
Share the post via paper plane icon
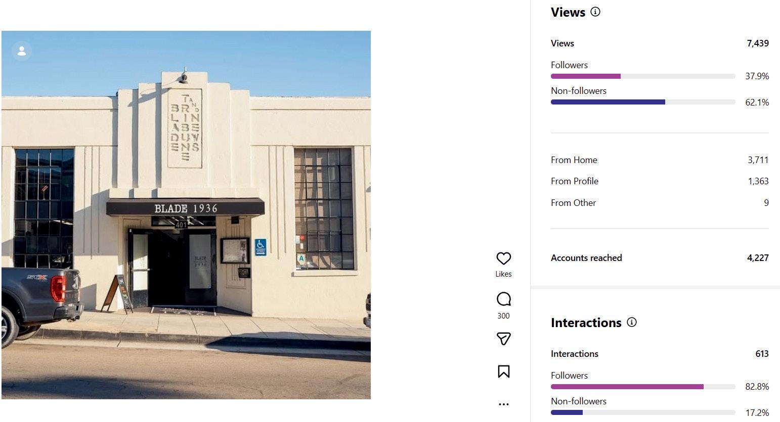click(x=503, y=339)
